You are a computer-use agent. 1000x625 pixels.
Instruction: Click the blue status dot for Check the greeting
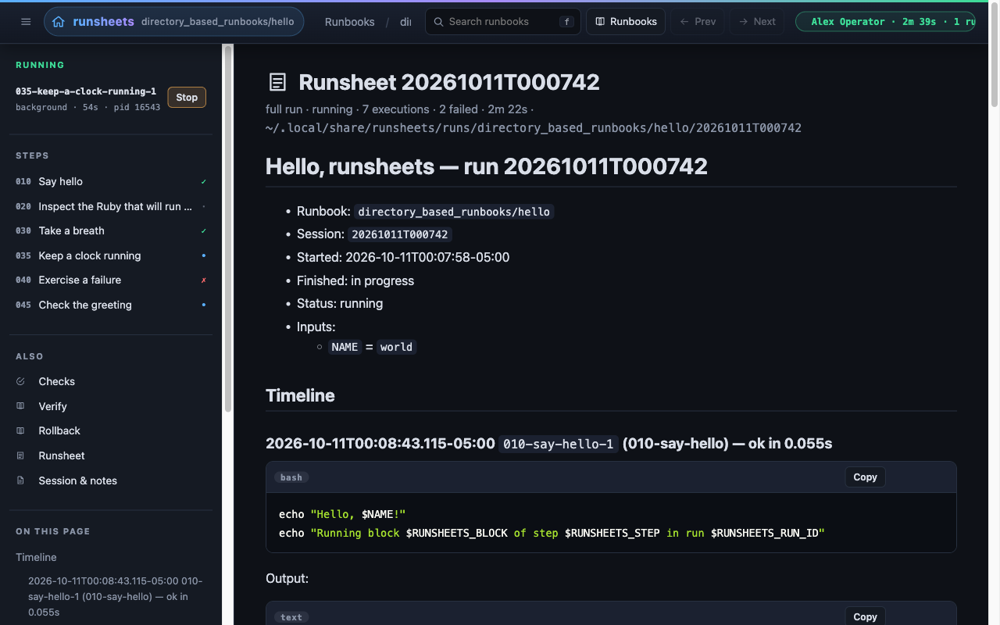pos(204,305)
